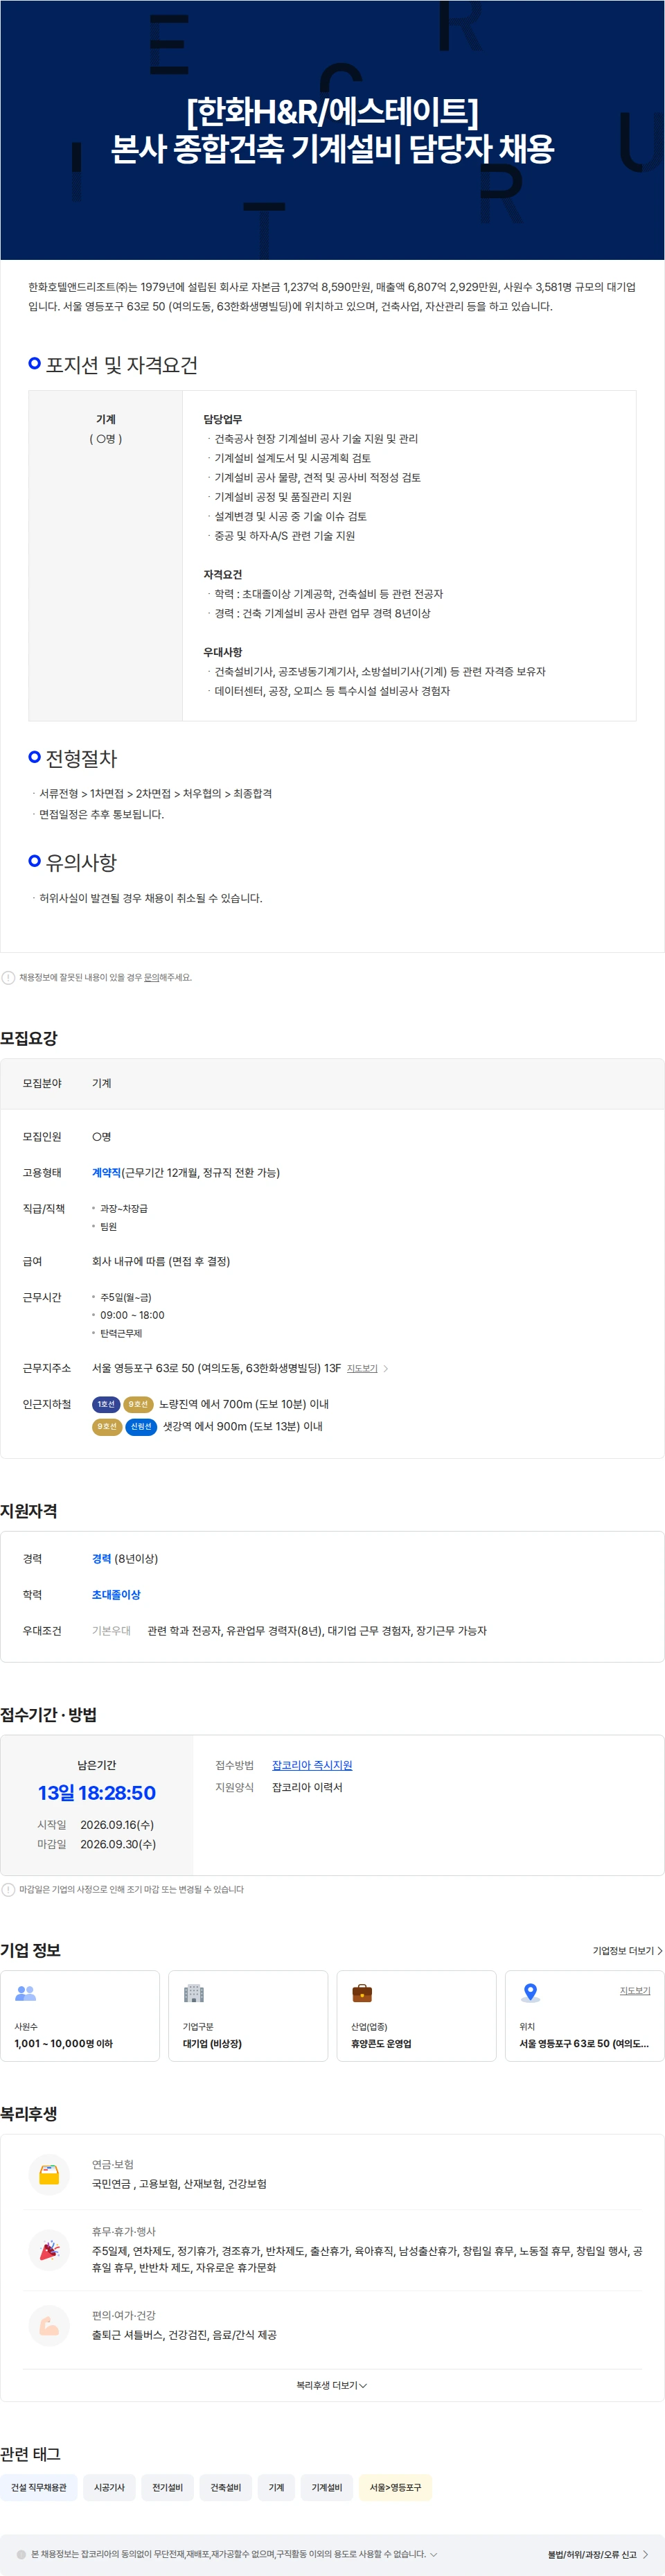
Task: Click the info icon beside 채용정보 notice
Action: [x=8, y=977]
